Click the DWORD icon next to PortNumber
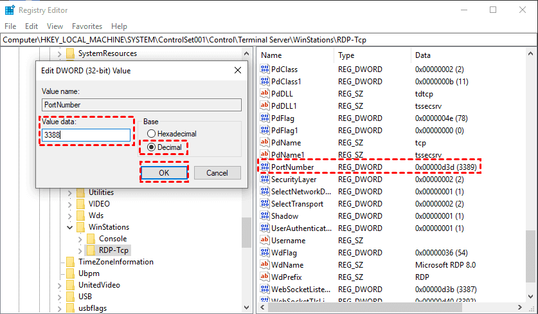This screenshot has width=538, height=314. click(265, 167)
